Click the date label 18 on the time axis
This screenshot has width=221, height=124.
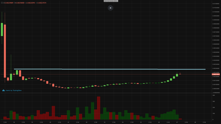pyautogui.click(x=14, y=122)
